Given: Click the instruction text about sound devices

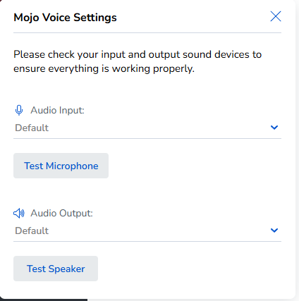Looking at the screenshot, I should coord(138,61).
